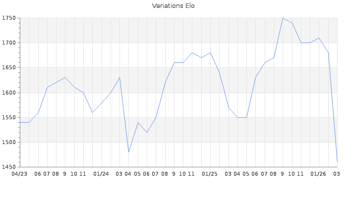Click the line's starting point at 04/23
This screenshot has width=347, height=198.
[x=20, y=122]
